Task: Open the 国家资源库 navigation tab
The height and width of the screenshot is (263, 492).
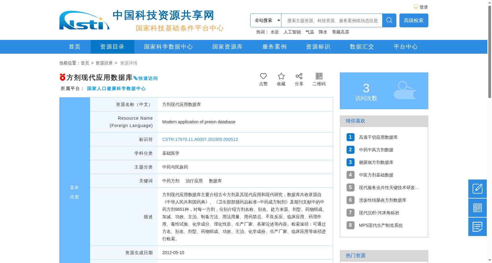Action: pos(228,47)
